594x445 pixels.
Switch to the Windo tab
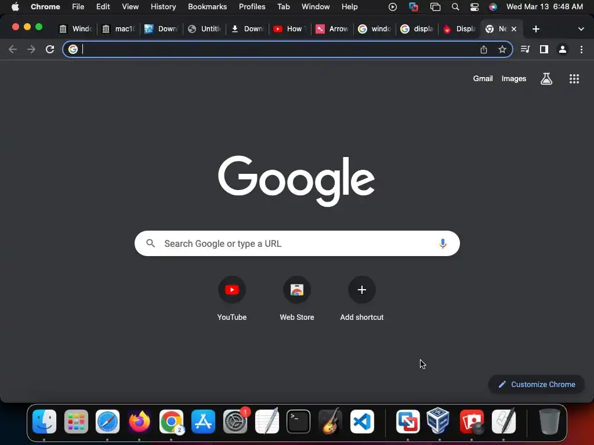76,29
